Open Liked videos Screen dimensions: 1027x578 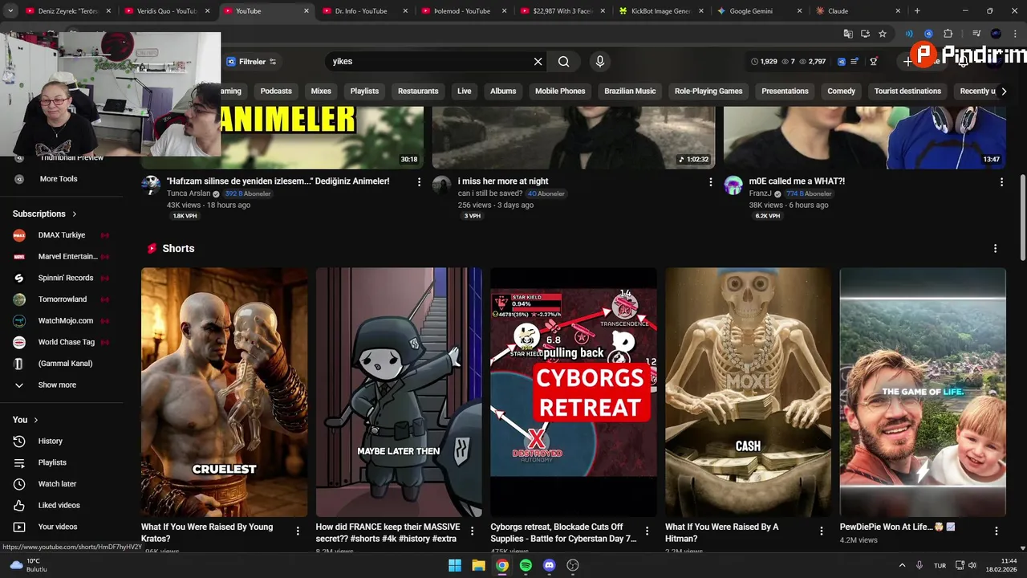pos(59,506)
